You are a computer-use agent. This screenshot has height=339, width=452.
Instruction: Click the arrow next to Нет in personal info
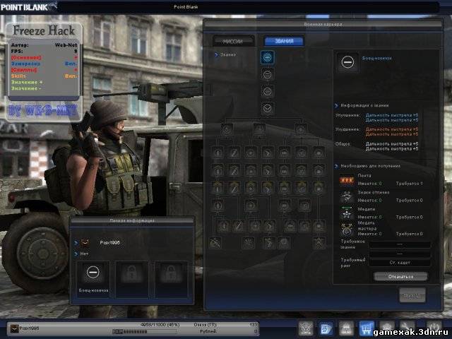(76, 254)
